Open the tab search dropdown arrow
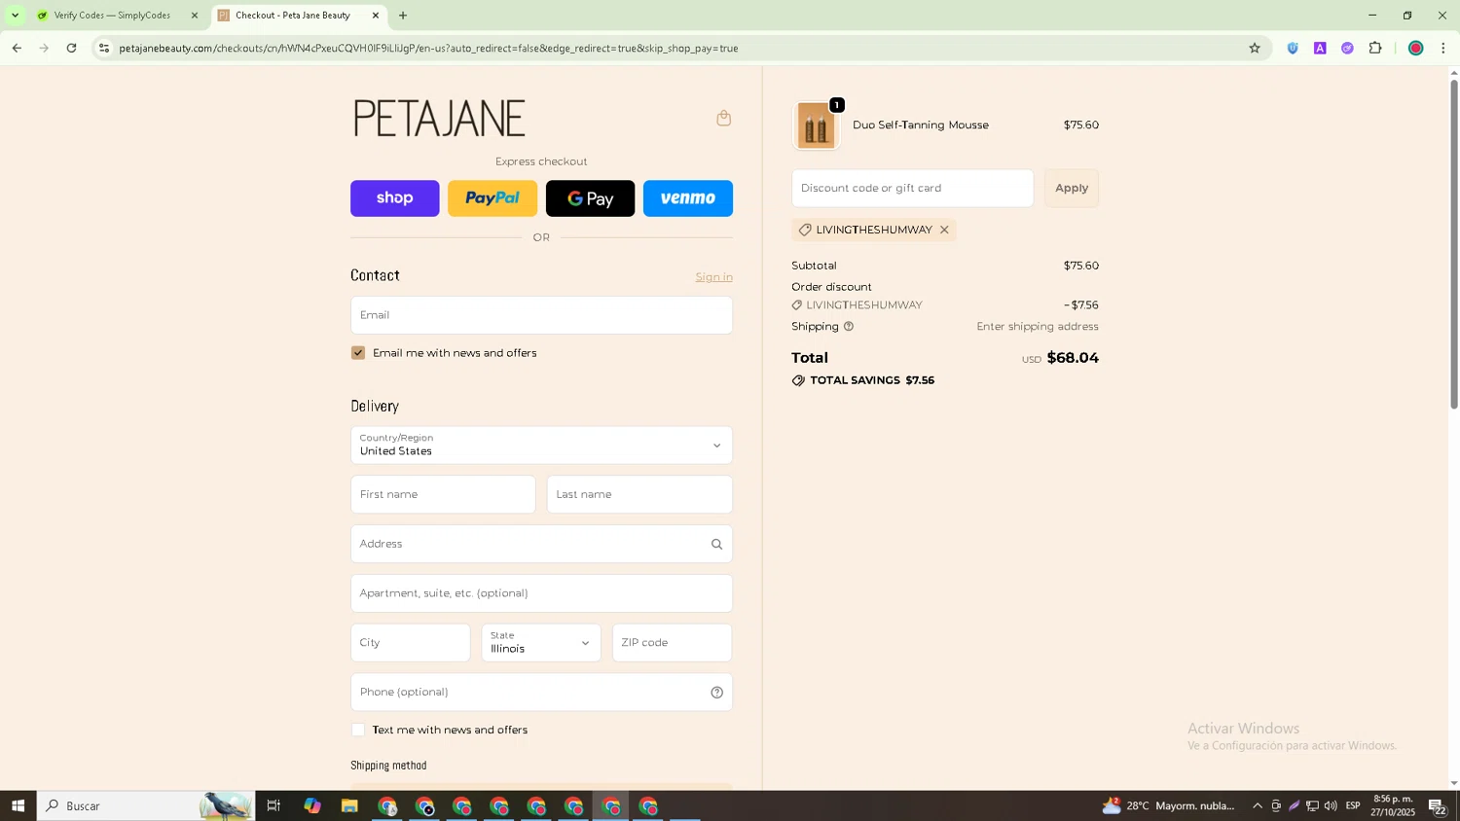The image size is (1460, 821). click(15, 16)
